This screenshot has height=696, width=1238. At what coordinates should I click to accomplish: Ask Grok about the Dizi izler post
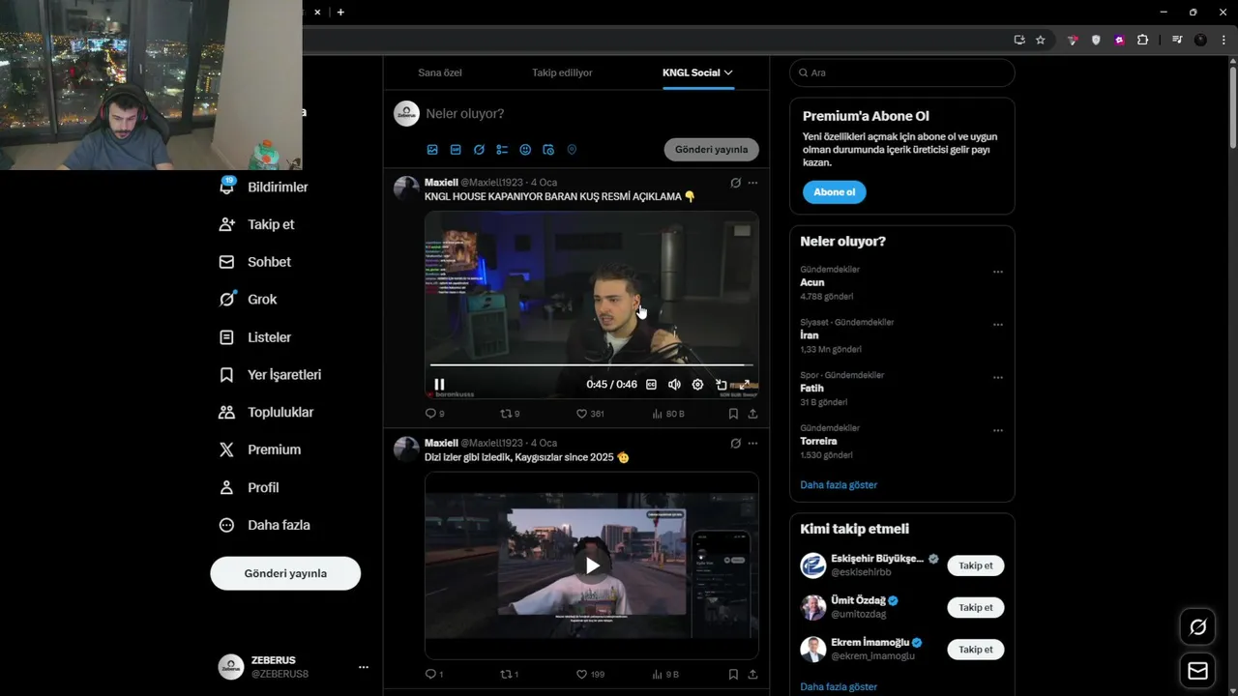pos(735,444)
